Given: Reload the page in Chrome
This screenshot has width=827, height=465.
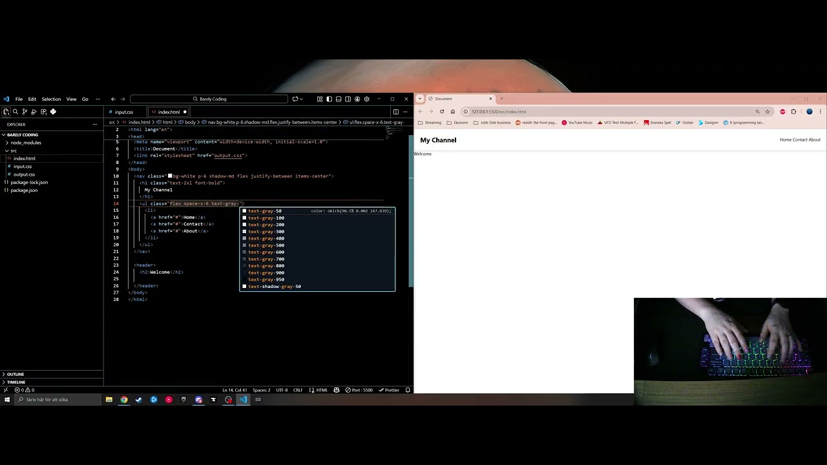Looking at the screenshot, I should [442, 112].
